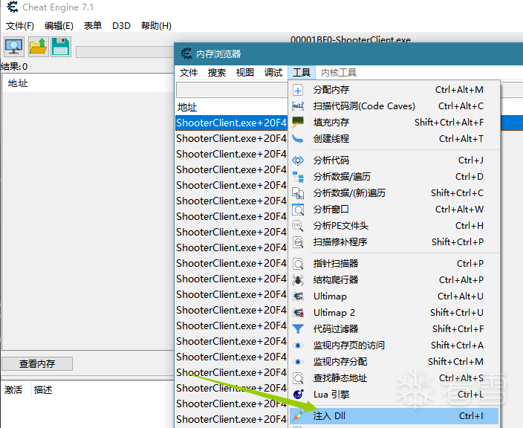
Task: Click the 结构爬行器 spider icon
Action: tap(298, 280)
